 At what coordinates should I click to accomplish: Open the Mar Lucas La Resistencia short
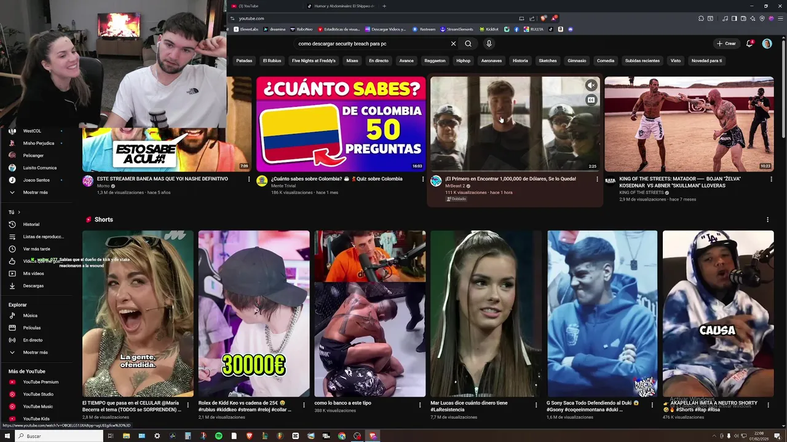tap(486, 314)
